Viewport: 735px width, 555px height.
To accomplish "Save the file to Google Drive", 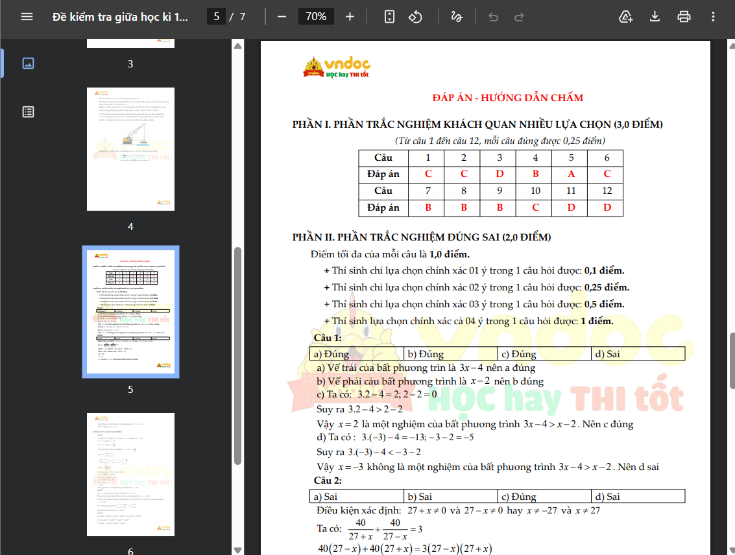I will coord(626,17).
